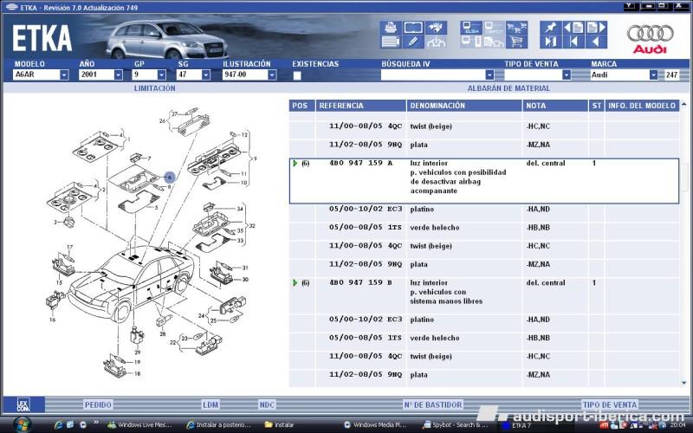Click the ST column header
The width and height of the screenshot is (693, 433).
click(x=597, y=106)
